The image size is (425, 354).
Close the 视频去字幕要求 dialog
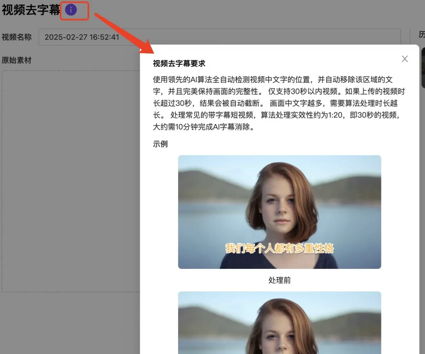click(405, 59)
